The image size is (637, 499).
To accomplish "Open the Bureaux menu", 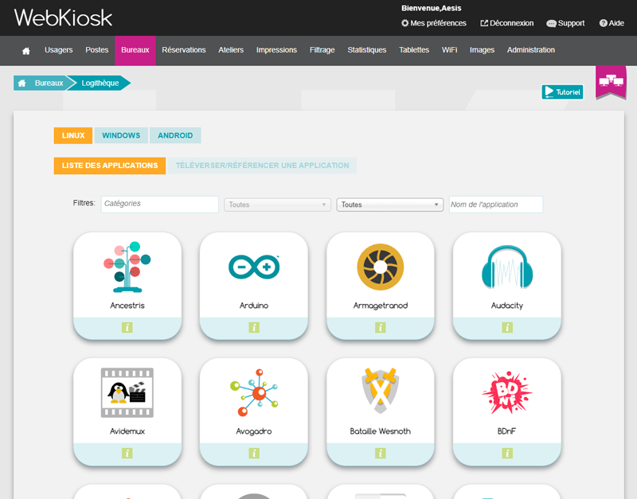I will 135,50.
